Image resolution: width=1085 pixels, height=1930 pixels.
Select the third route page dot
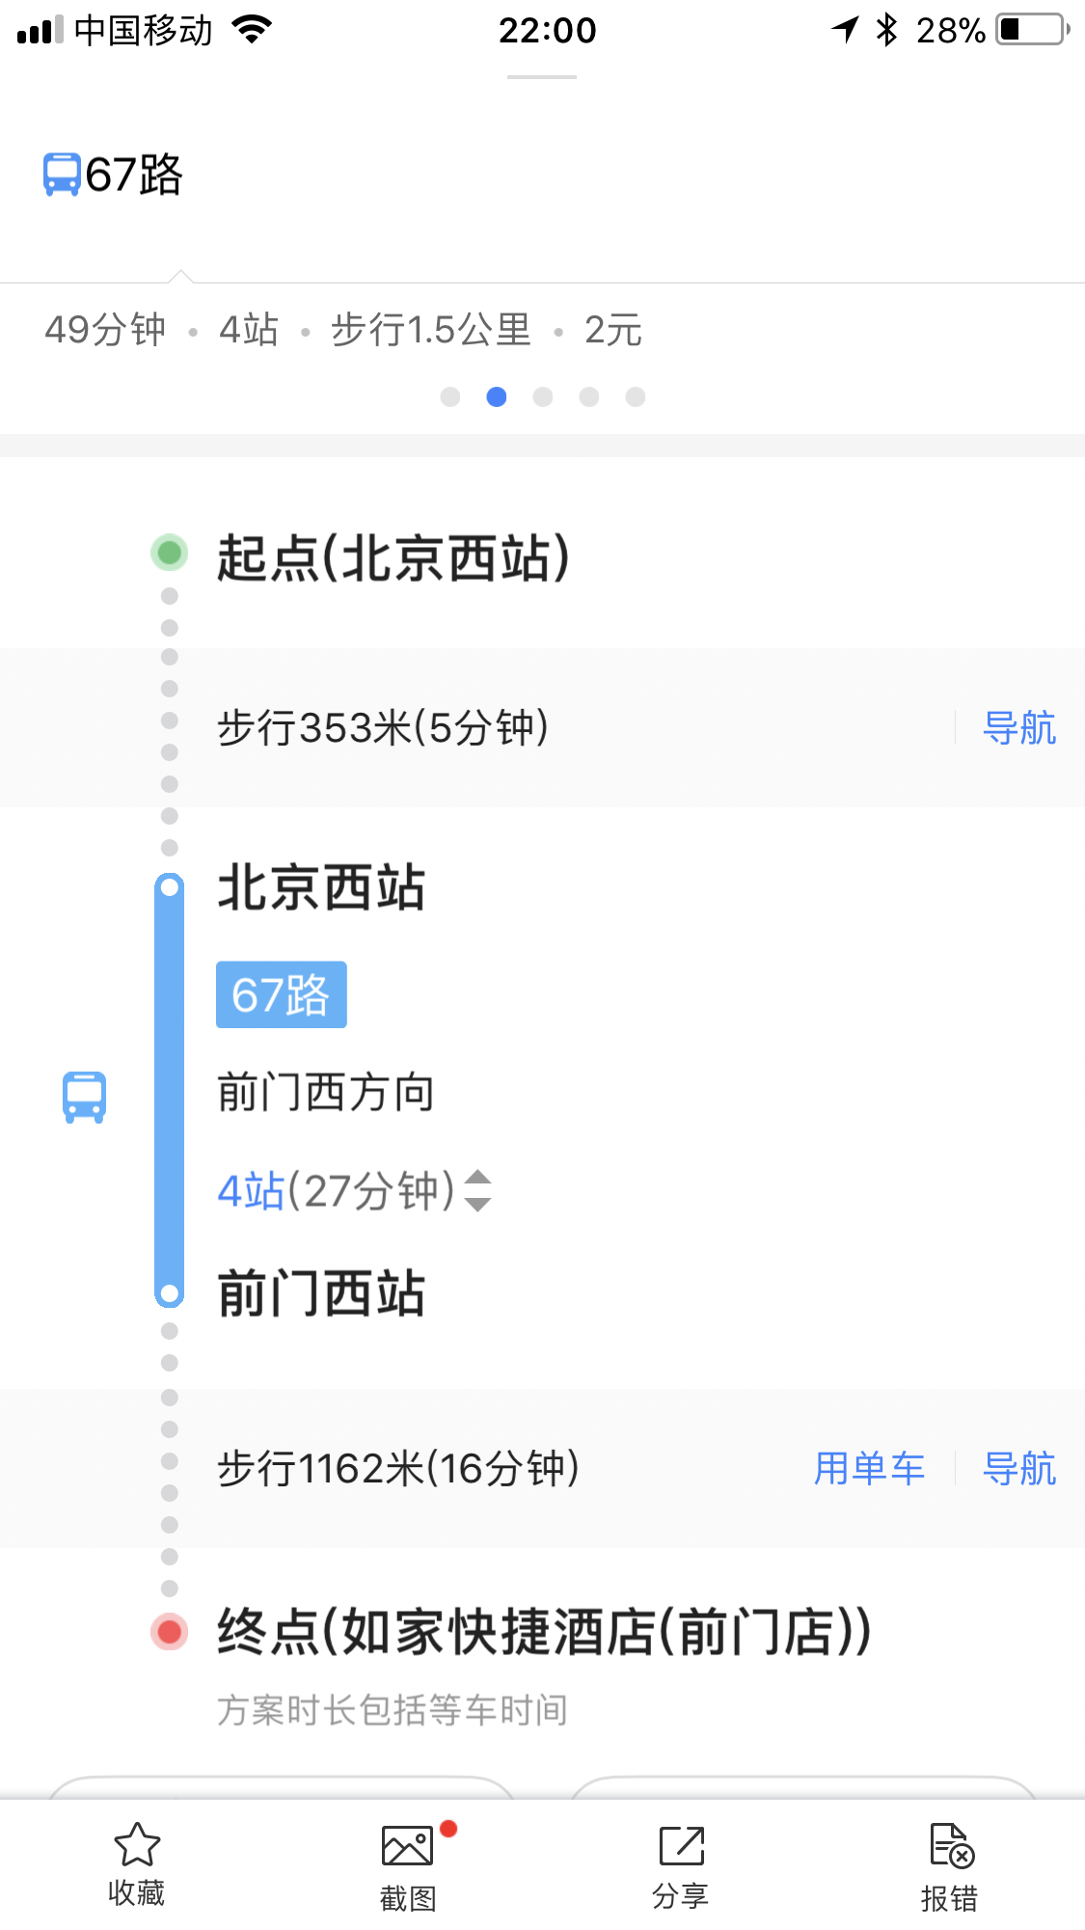[543, 397]
